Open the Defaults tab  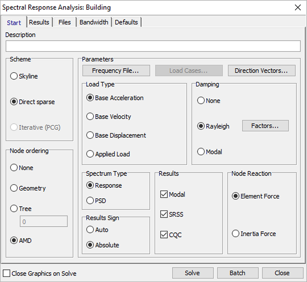coord(126,23)
